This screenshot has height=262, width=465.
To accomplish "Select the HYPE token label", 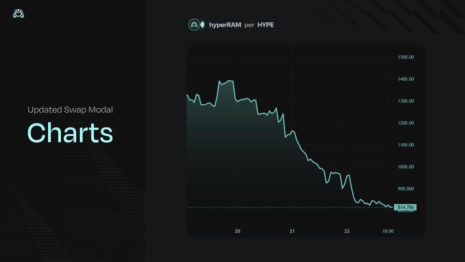I will (265, 25).
